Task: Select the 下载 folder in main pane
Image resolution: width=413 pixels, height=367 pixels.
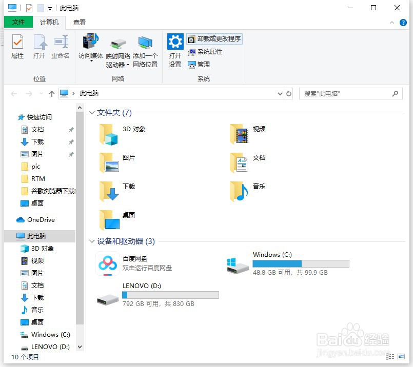Action: (x=109, y=192)
